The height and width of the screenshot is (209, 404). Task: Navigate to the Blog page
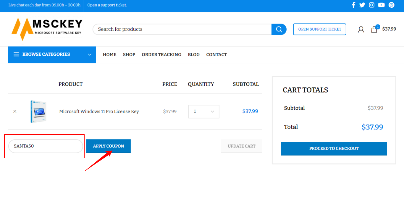(194, 55)
